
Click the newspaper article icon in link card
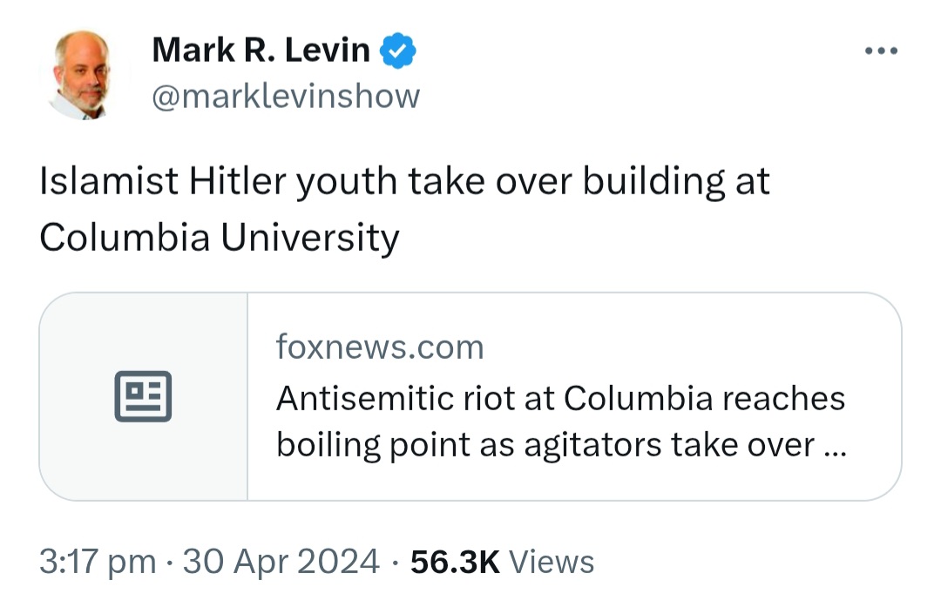pos(143,396)
